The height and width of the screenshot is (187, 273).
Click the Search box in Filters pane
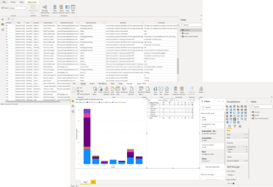pyautogui.click(x=212, y=107)
